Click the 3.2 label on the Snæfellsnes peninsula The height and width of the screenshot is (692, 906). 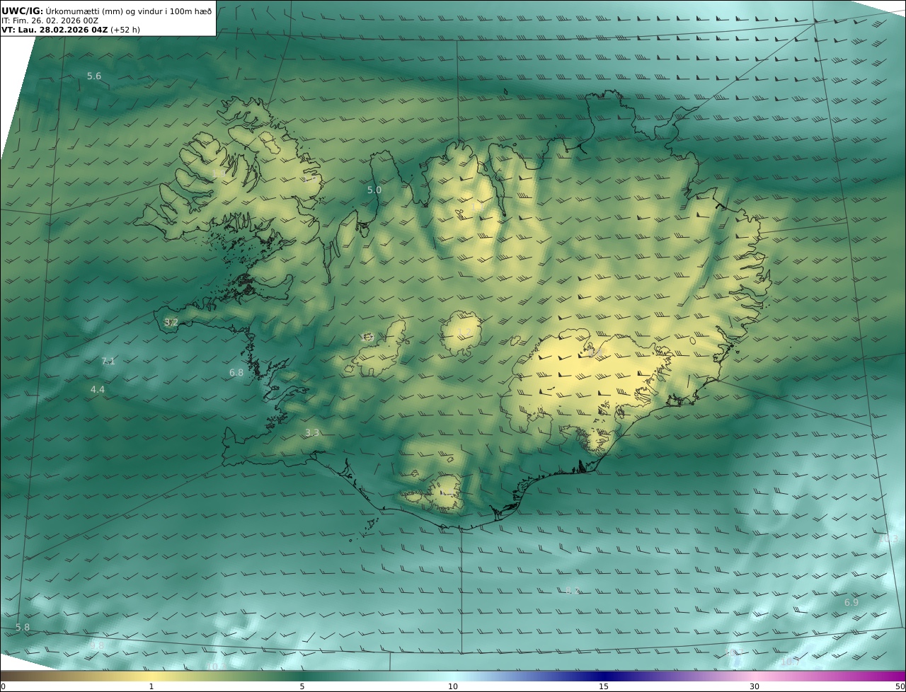point(171,323)
